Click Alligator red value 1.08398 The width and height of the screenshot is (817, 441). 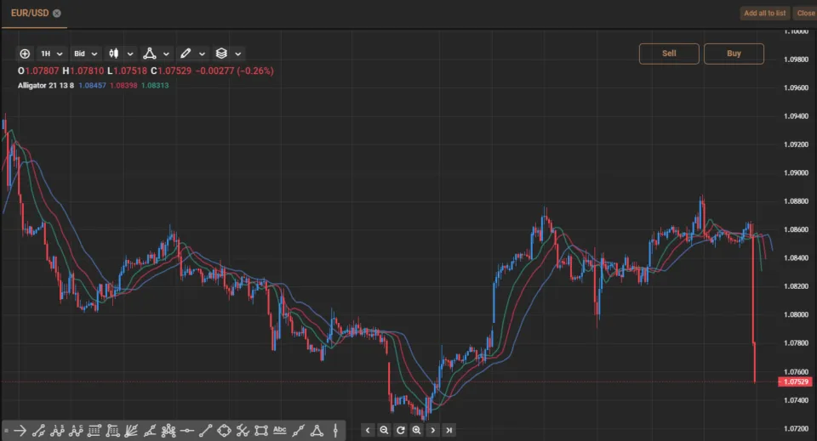(x=123, y=85)
